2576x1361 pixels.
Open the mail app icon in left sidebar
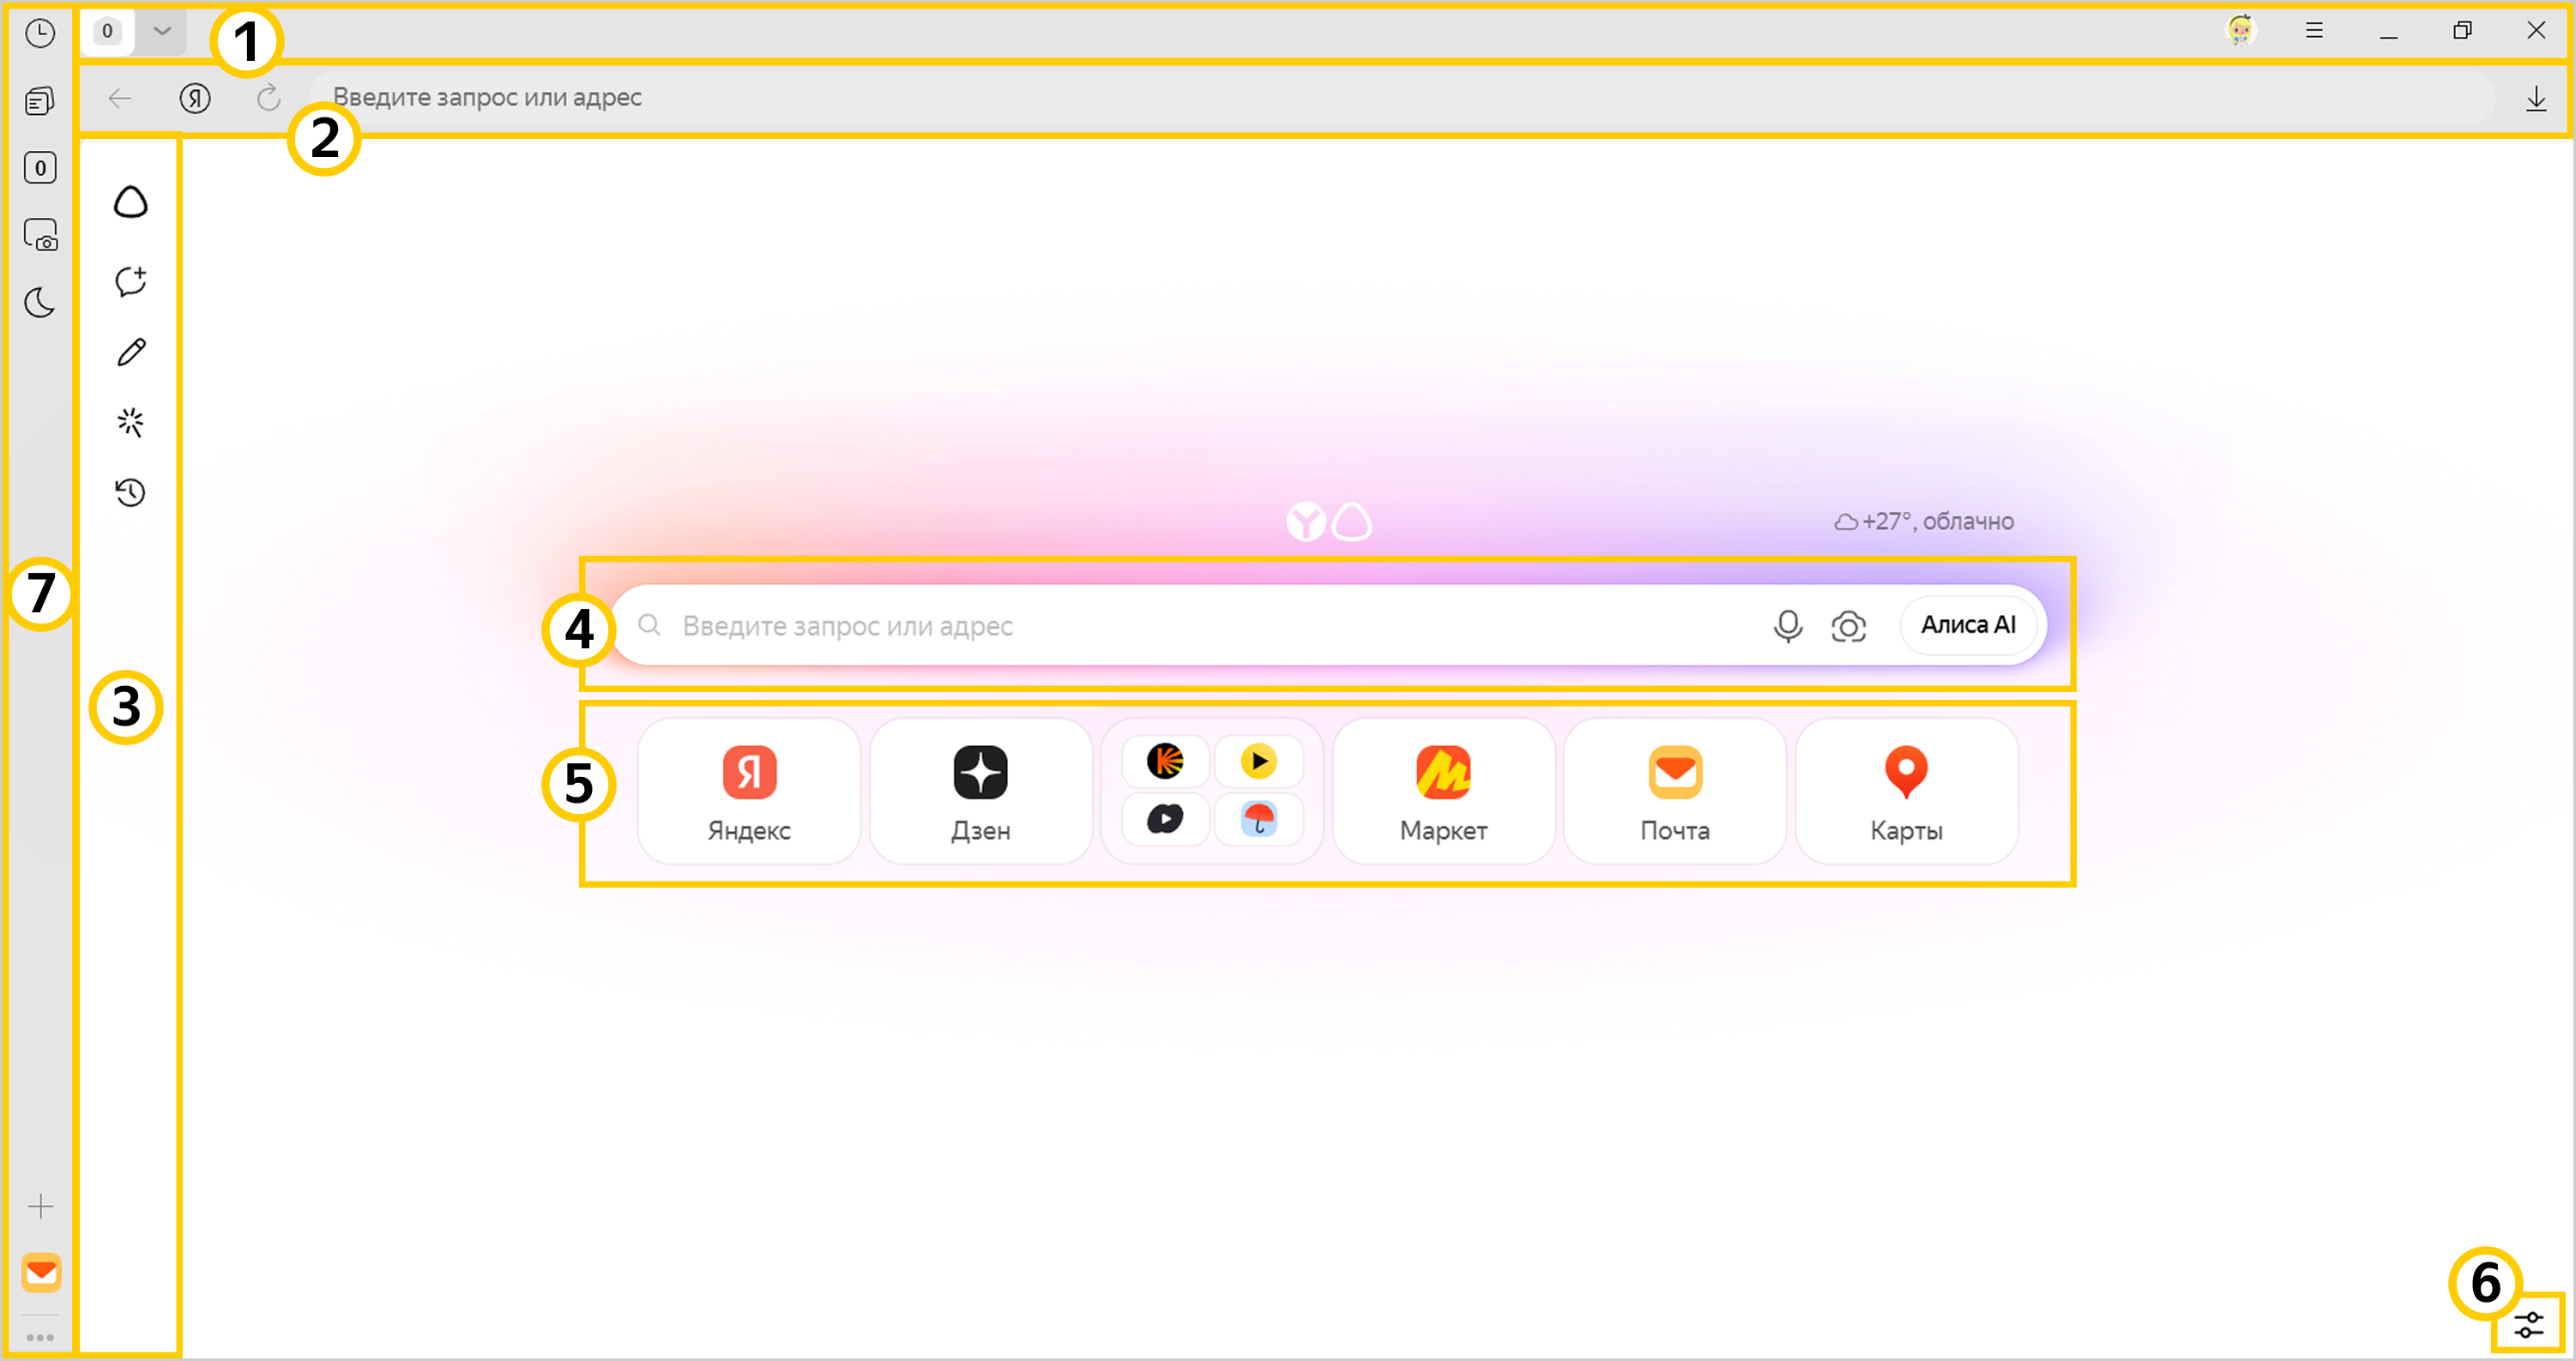tap(41, 1272)
